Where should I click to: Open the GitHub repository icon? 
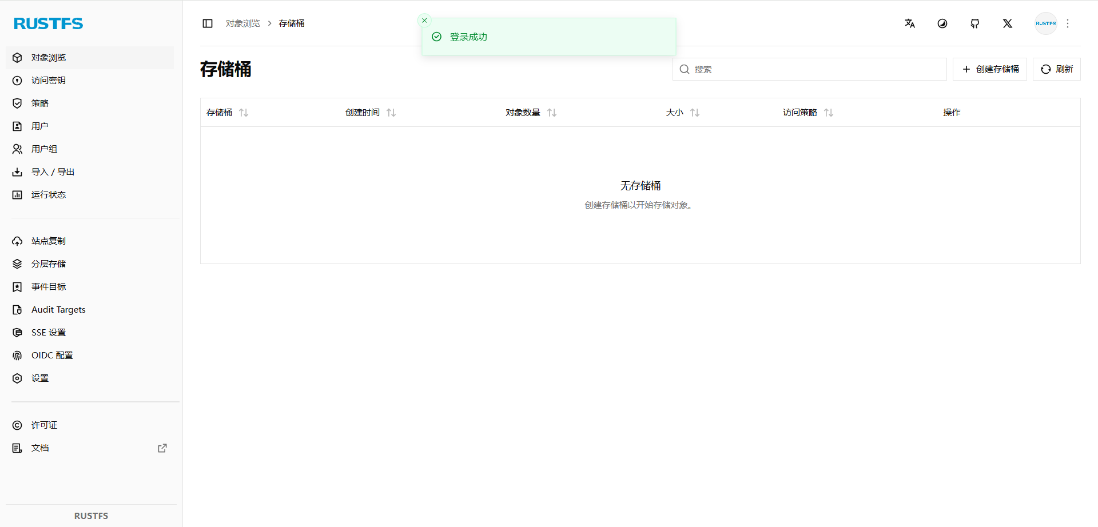(x=975, y=23)
